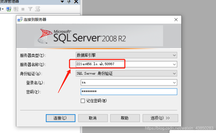
Task: Close the 连接到服务器 dialog
Action: pyautogui.click(x=176, y=20)
